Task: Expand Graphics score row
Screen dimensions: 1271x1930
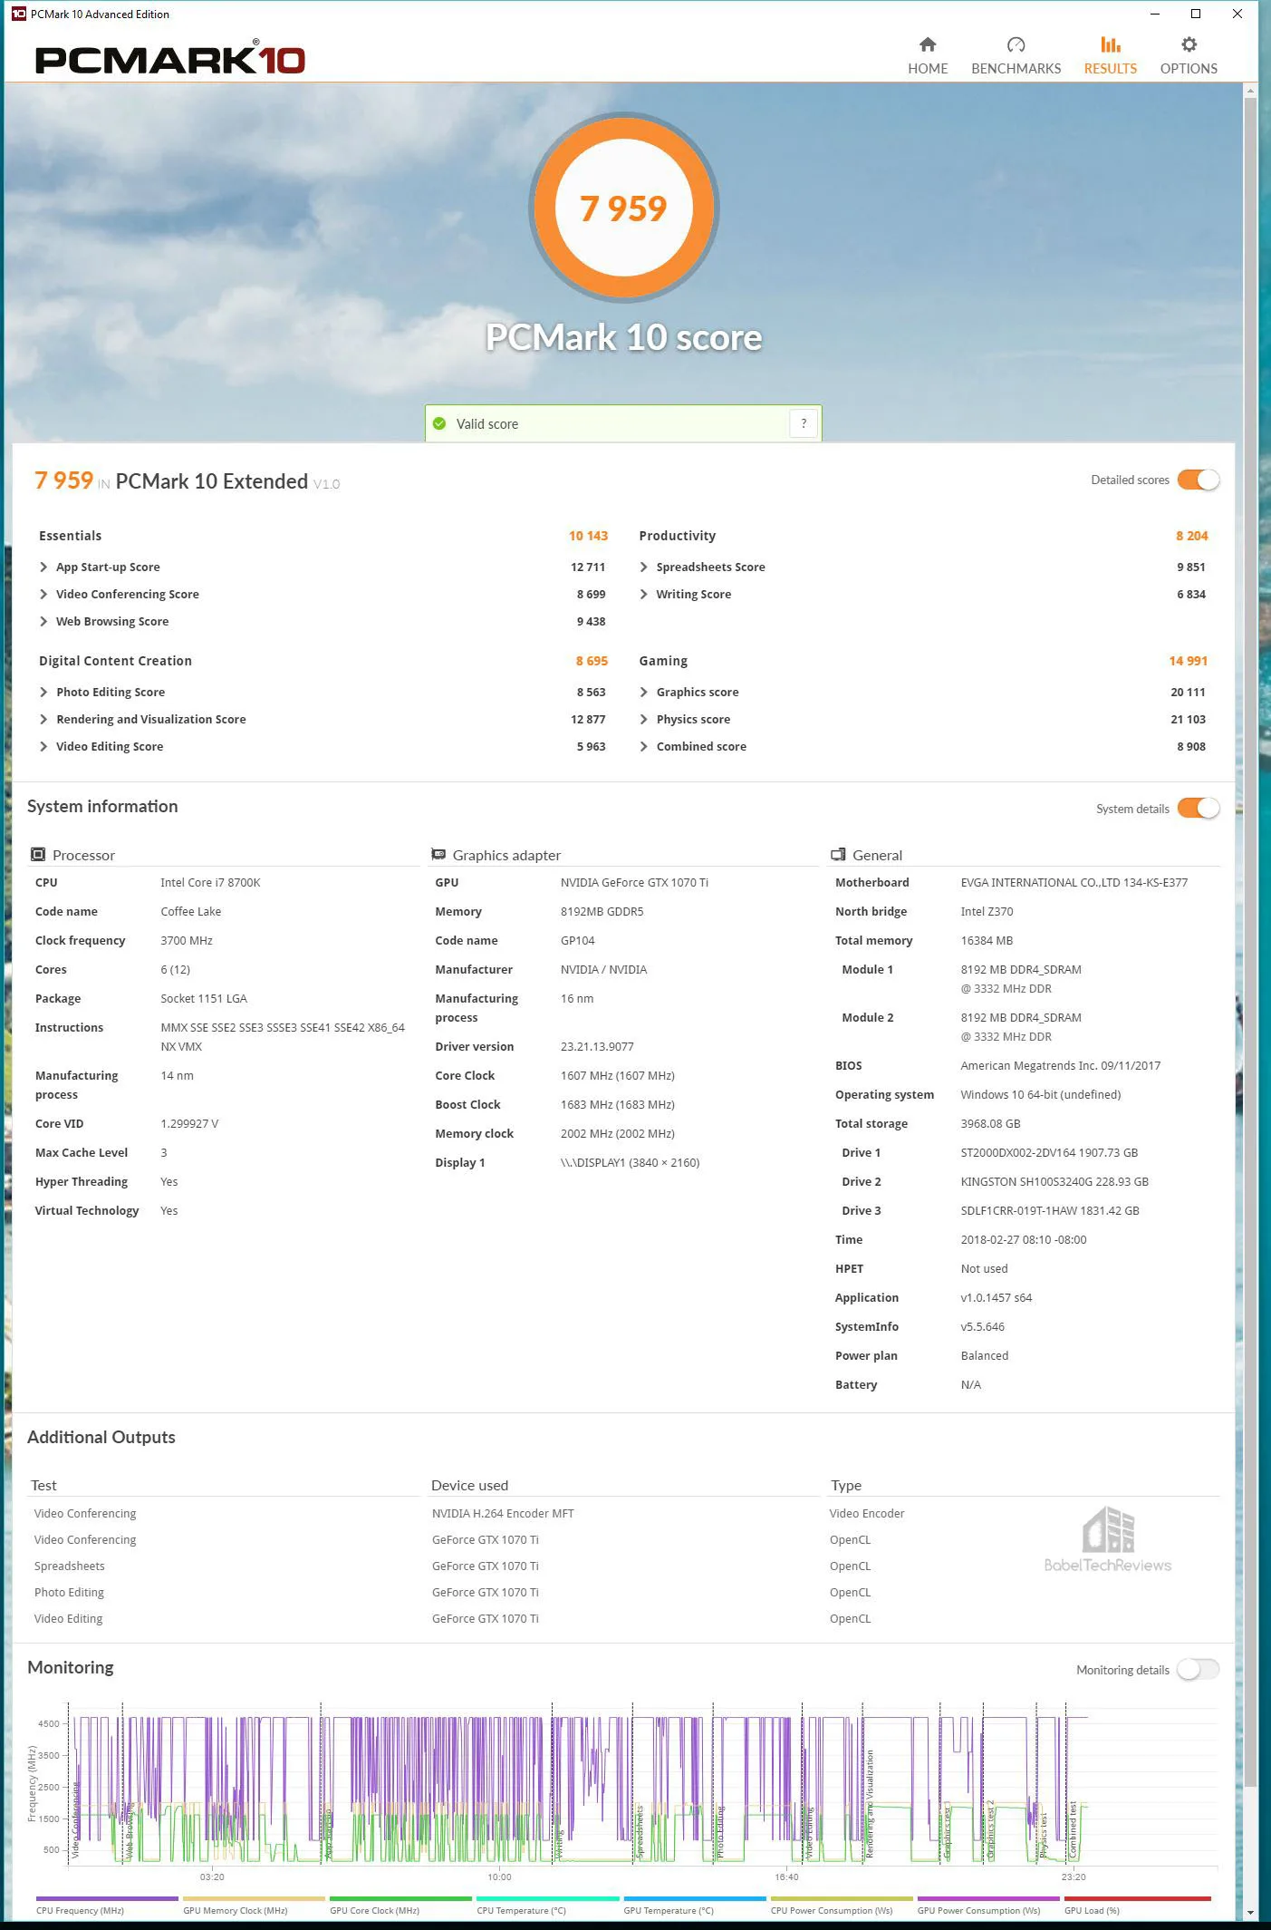Action: point(643,692)
